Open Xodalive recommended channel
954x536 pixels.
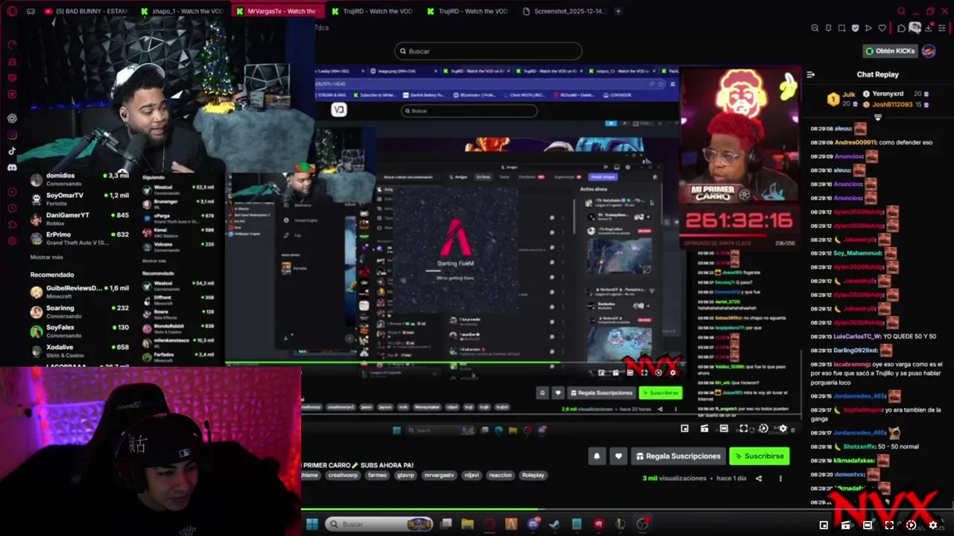click(80, 351)
